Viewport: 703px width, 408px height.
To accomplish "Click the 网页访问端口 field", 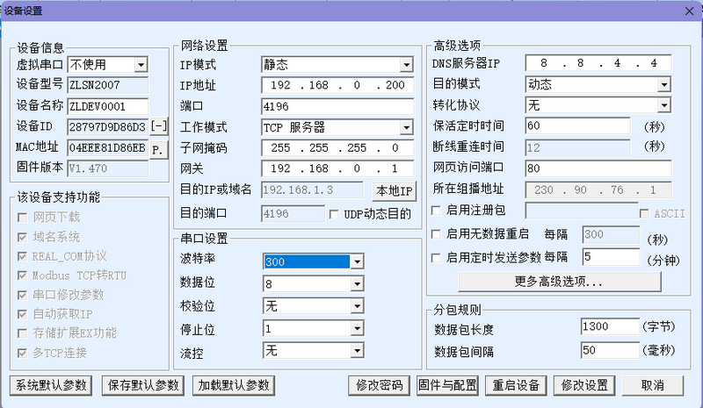I will (x=598, y=168).
